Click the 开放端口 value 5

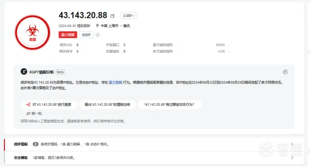[124, 45]
